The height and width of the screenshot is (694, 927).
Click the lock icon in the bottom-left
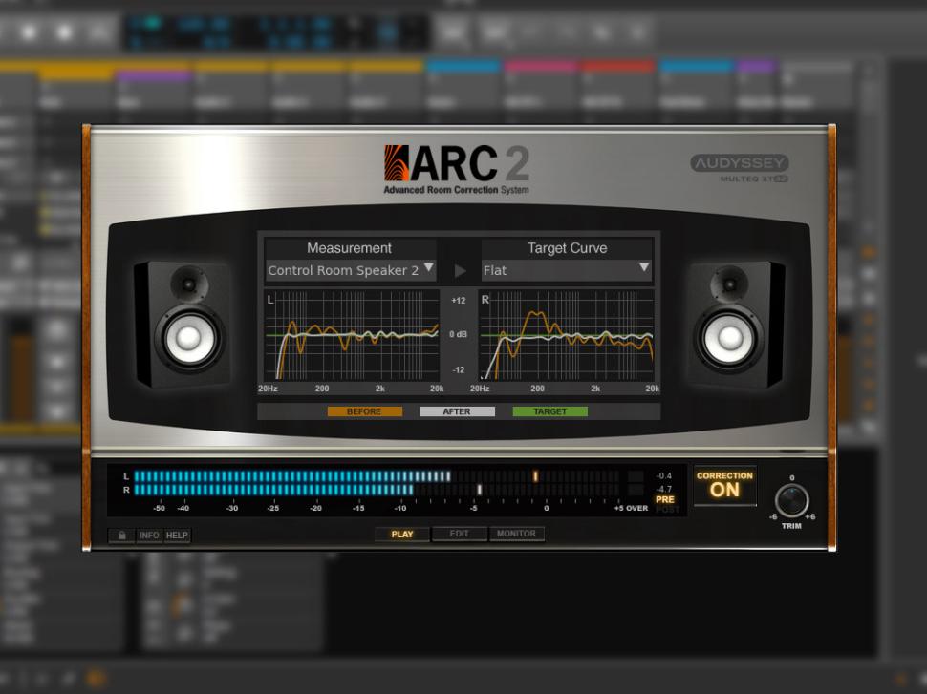pos(121,536)
